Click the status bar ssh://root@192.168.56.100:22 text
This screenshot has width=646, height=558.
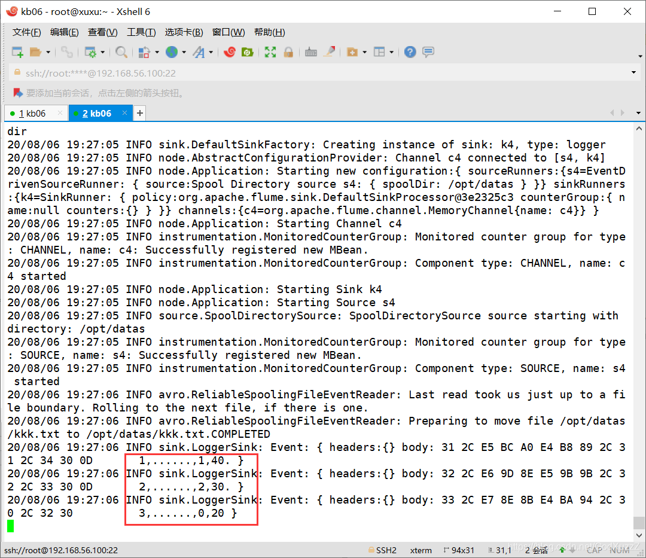tap(61, 551)
